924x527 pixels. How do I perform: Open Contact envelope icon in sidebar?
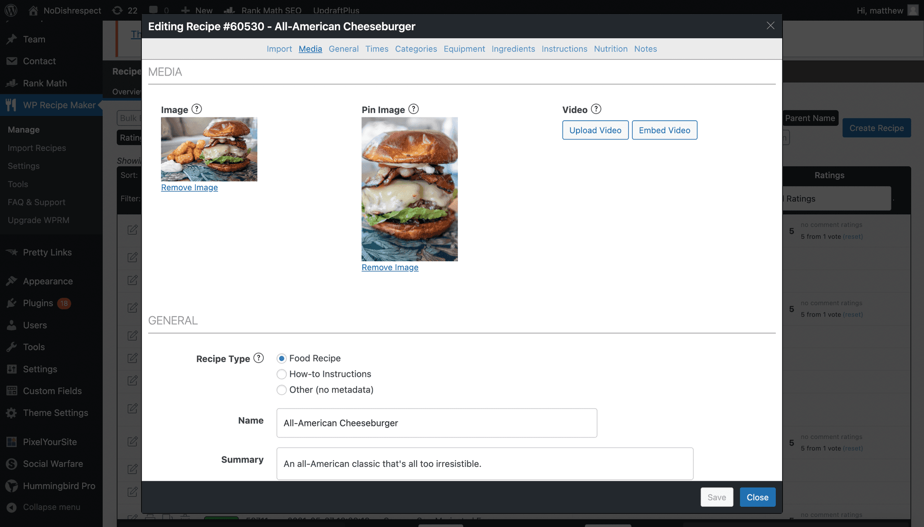pyautogui.click(x=12, y=61)
